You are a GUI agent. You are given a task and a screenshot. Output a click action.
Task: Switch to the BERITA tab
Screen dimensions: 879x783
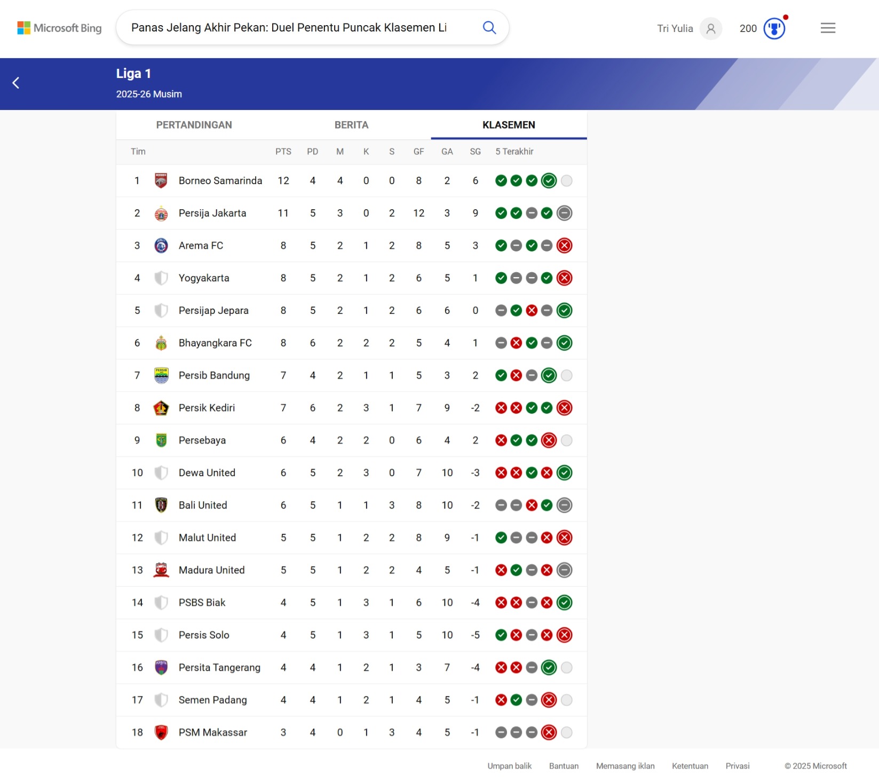[x=351, y=125]
